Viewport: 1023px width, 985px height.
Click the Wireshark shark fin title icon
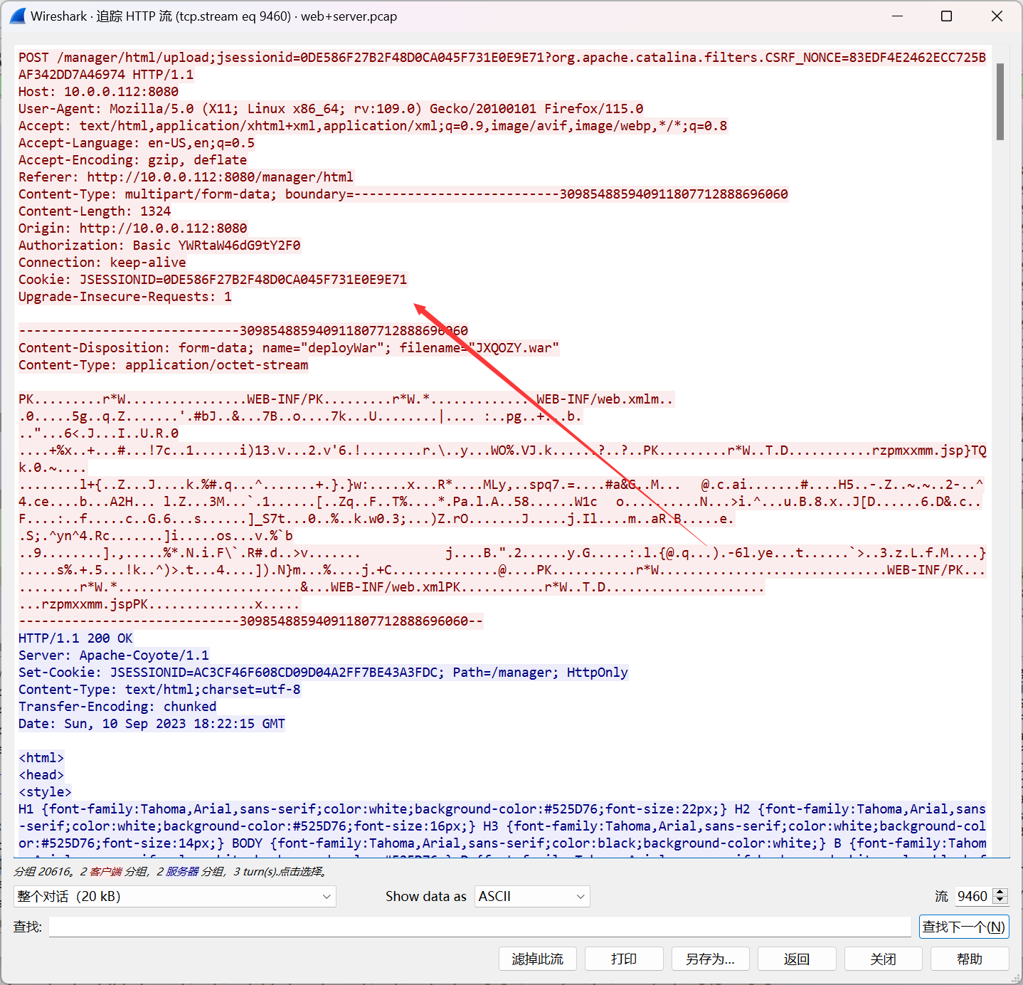[18, 16]
